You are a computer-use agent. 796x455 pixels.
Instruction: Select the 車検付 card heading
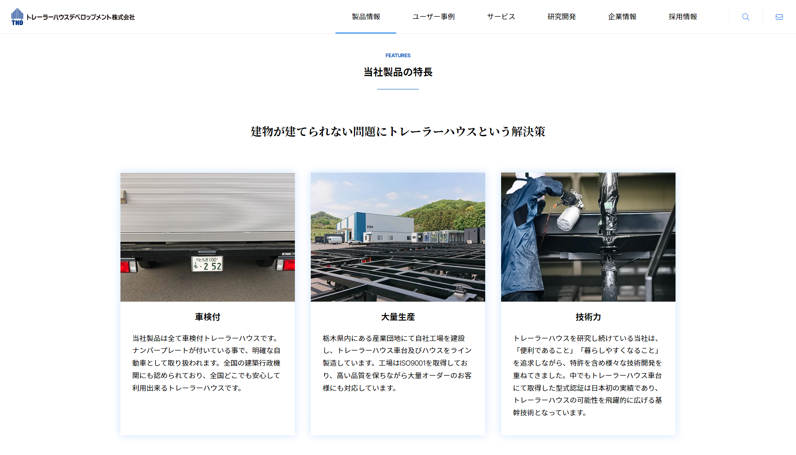207,317
